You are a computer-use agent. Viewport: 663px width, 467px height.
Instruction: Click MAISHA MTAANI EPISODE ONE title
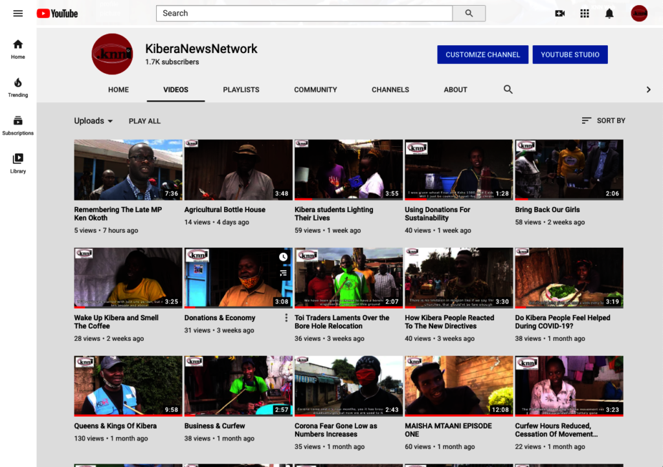click(x=448, y=430)
